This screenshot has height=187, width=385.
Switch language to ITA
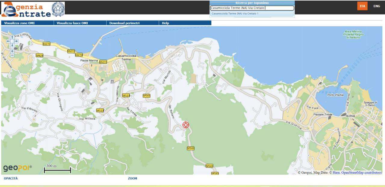click(362, 6)
